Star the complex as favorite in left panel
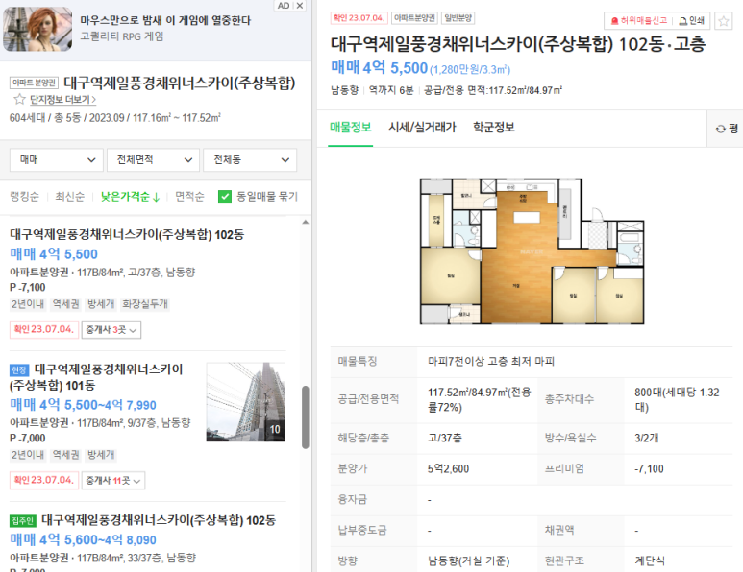This screenshot has width=743, height=572. tap(19, 100)
